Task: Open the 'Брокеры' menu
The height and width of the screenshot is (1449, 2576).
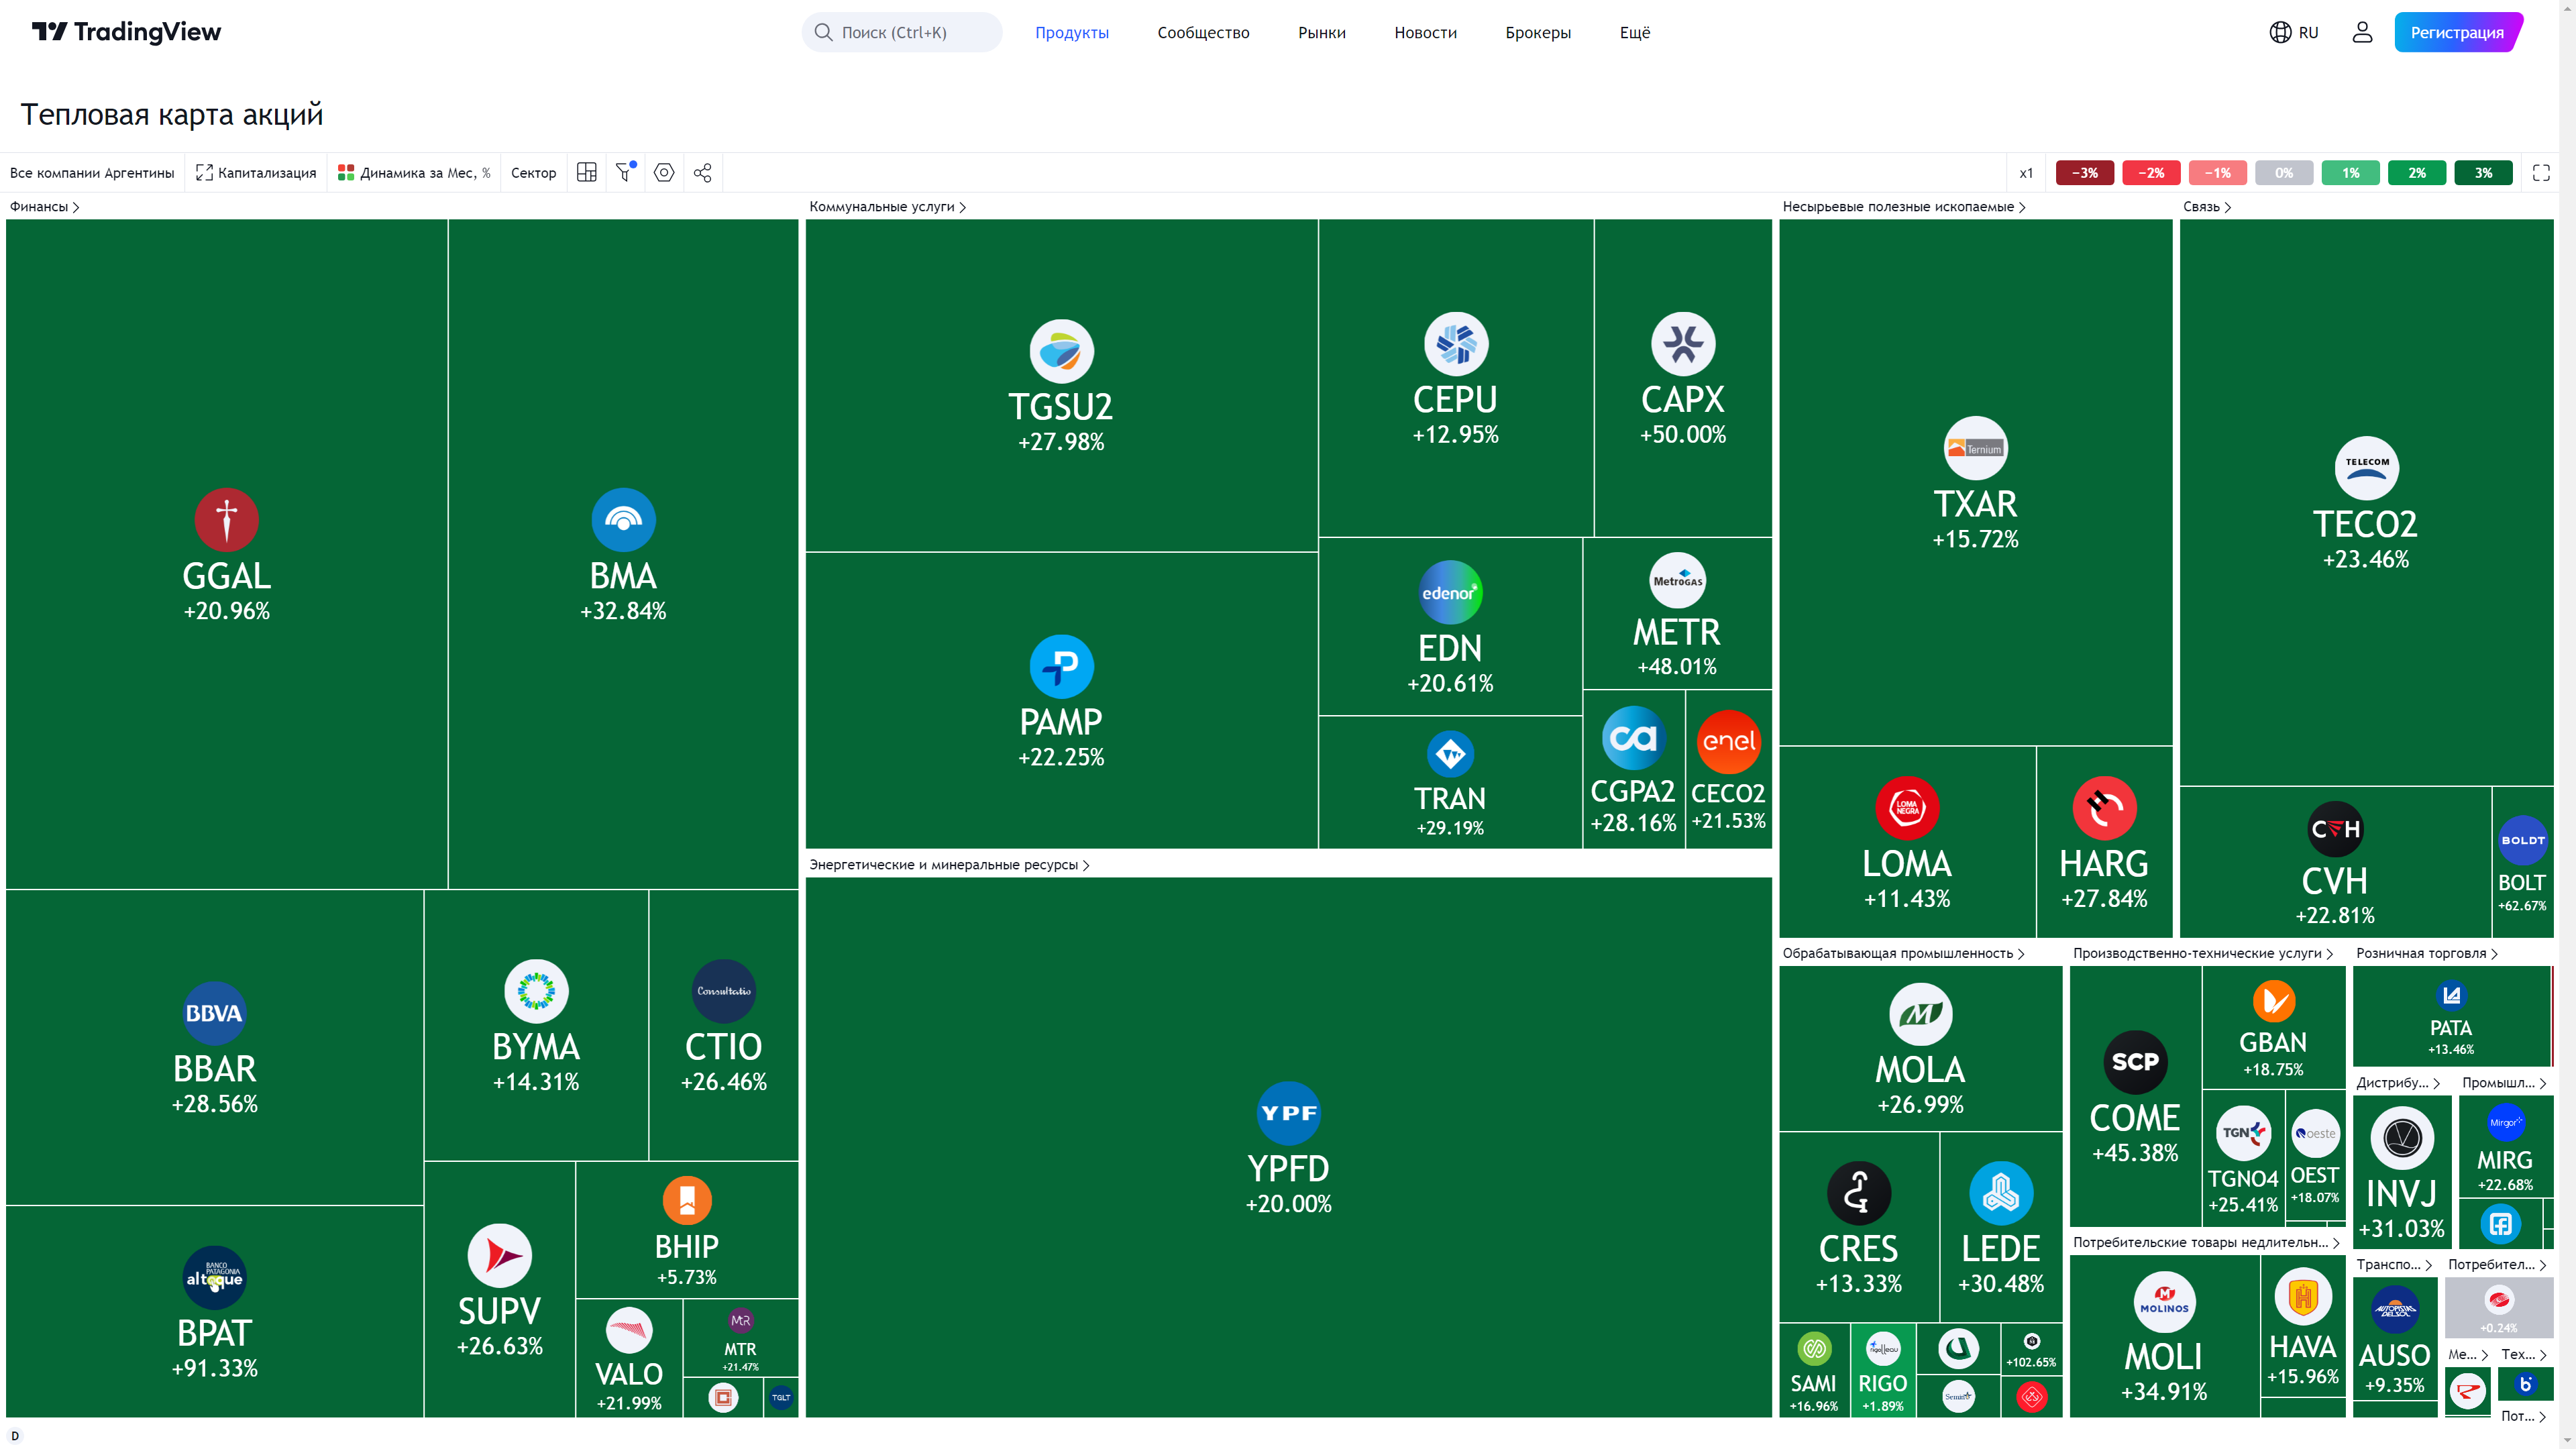Action: tap(1538, 32)
